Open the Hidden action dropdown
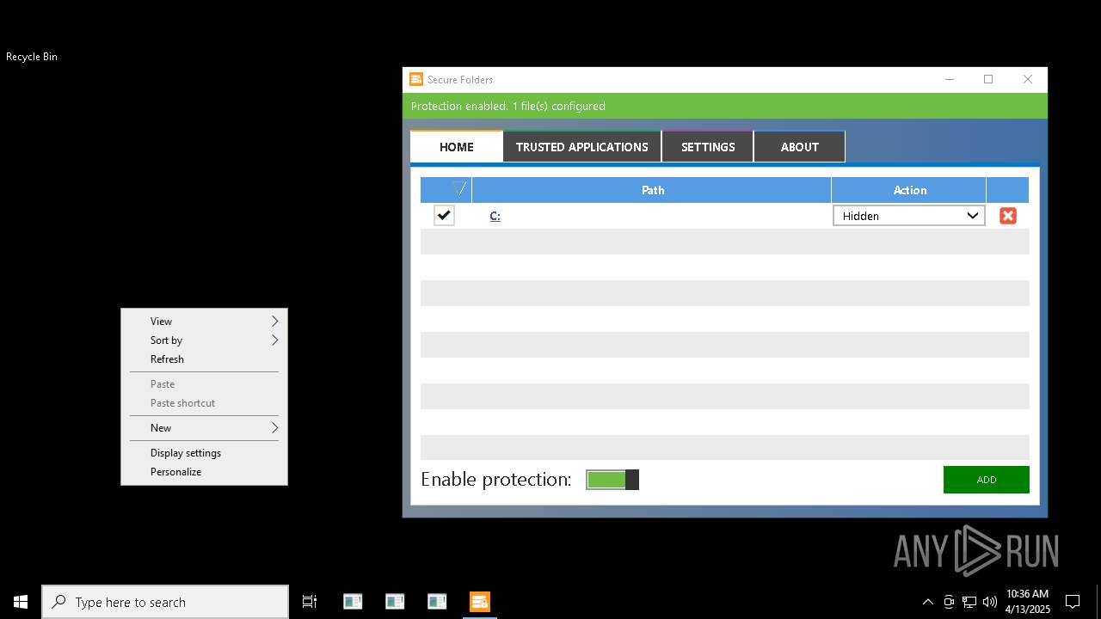The image size is (1101, 619). tap(909, 216)
